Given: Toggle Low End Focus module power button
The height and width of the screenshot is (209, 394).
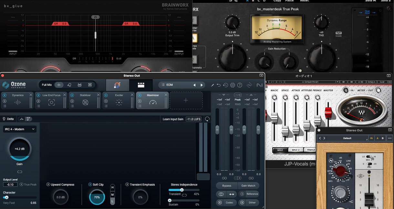Looking at the screenshot, I should pyautogui.click(x=38, y=95).
